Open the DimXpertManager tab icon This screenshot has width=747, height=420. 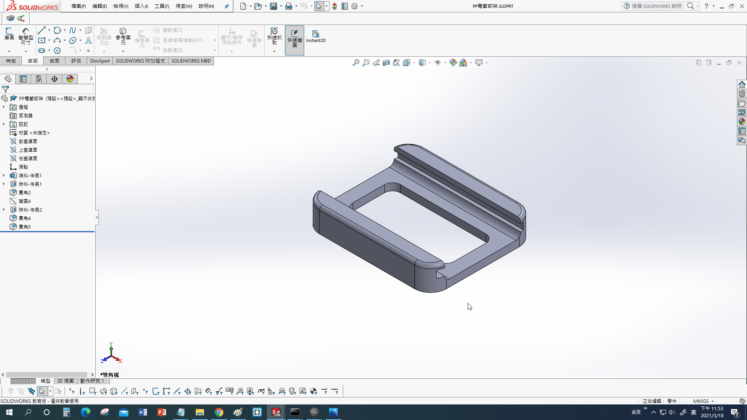coord(54,79)
